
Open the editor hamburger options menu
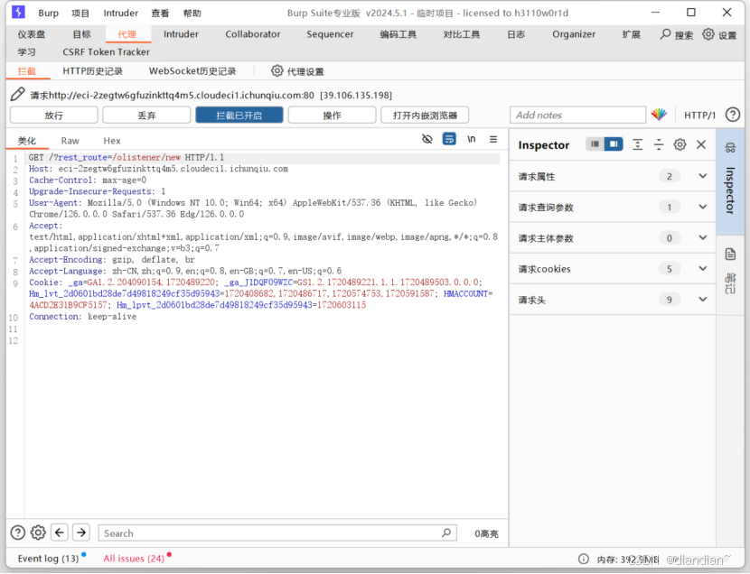tap(493, 139)
